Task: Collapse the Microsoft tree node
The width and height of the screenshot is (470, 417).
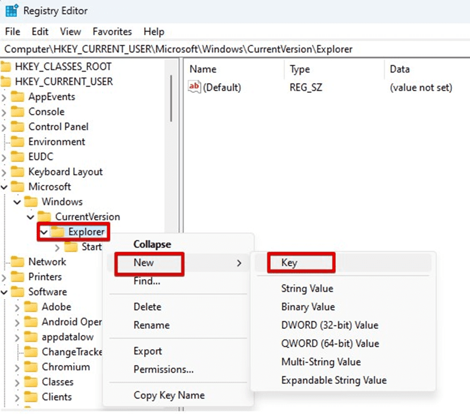Action: [x=5, y=187]
